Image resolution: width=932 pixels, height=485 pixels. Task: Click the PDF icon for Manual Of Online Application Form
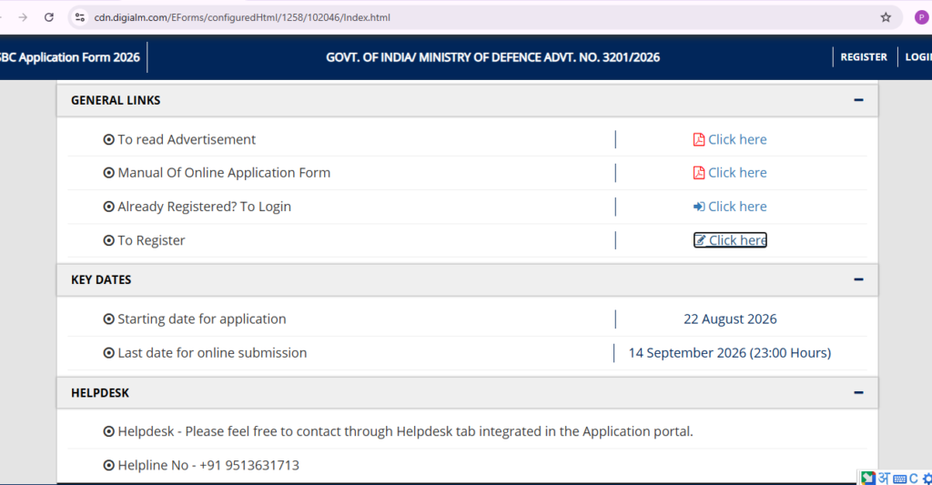(699, 172)
